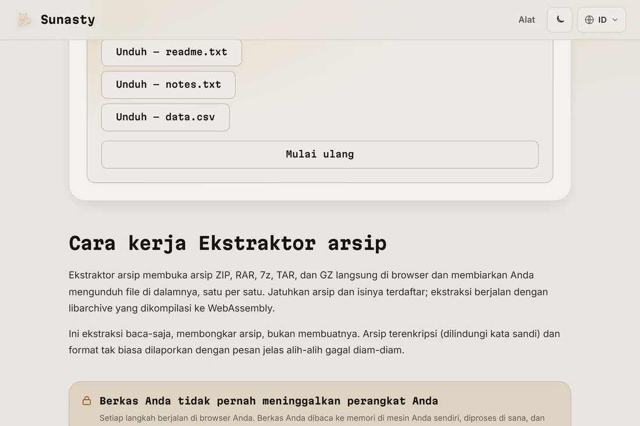The height and width of the screenshot is (426, 640).
Task: Click the Mulai ulang button
Action: [319, 155]
